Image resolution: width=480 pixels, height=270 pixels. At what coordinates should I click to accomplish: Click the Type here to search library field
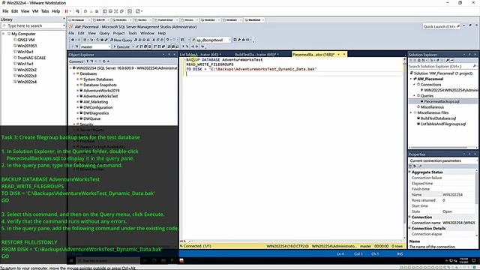(x=33, y=25)
